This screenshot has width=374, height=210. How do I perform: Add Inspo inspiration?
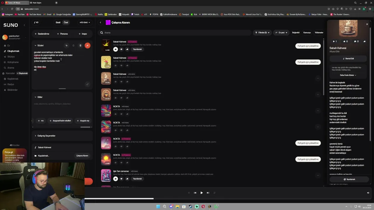(83, 34)
